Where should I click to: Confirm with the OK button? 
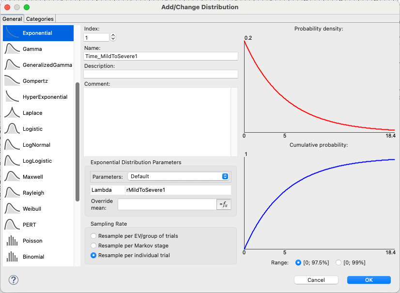point(369,280)
